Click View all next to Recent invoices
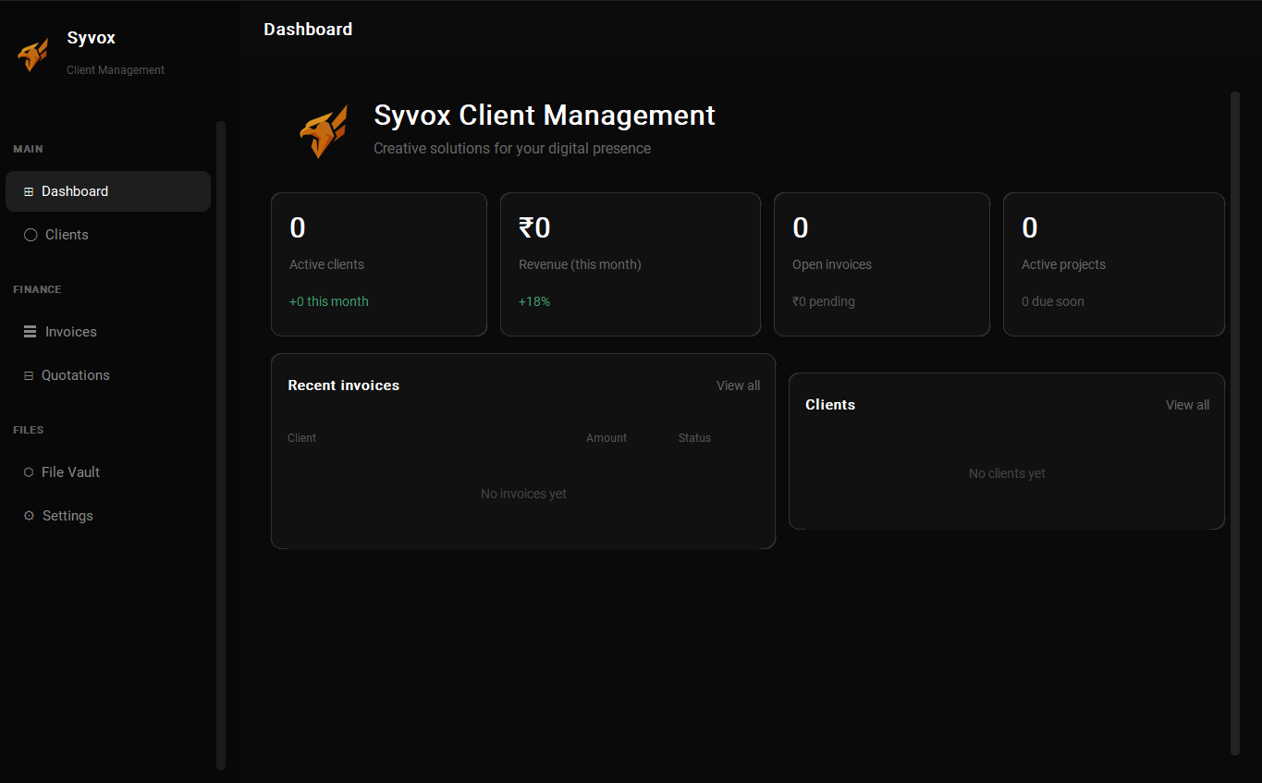The height and width of the screenshot is (783, 1262). coord(737,385)
